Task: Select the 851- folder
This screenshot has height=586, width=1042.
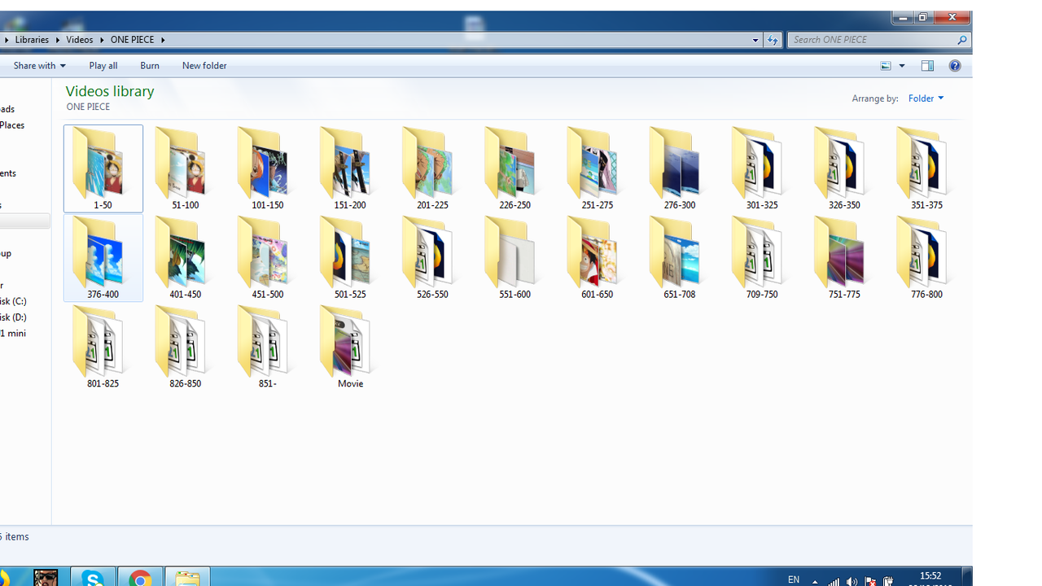Action: pos(267,348)
